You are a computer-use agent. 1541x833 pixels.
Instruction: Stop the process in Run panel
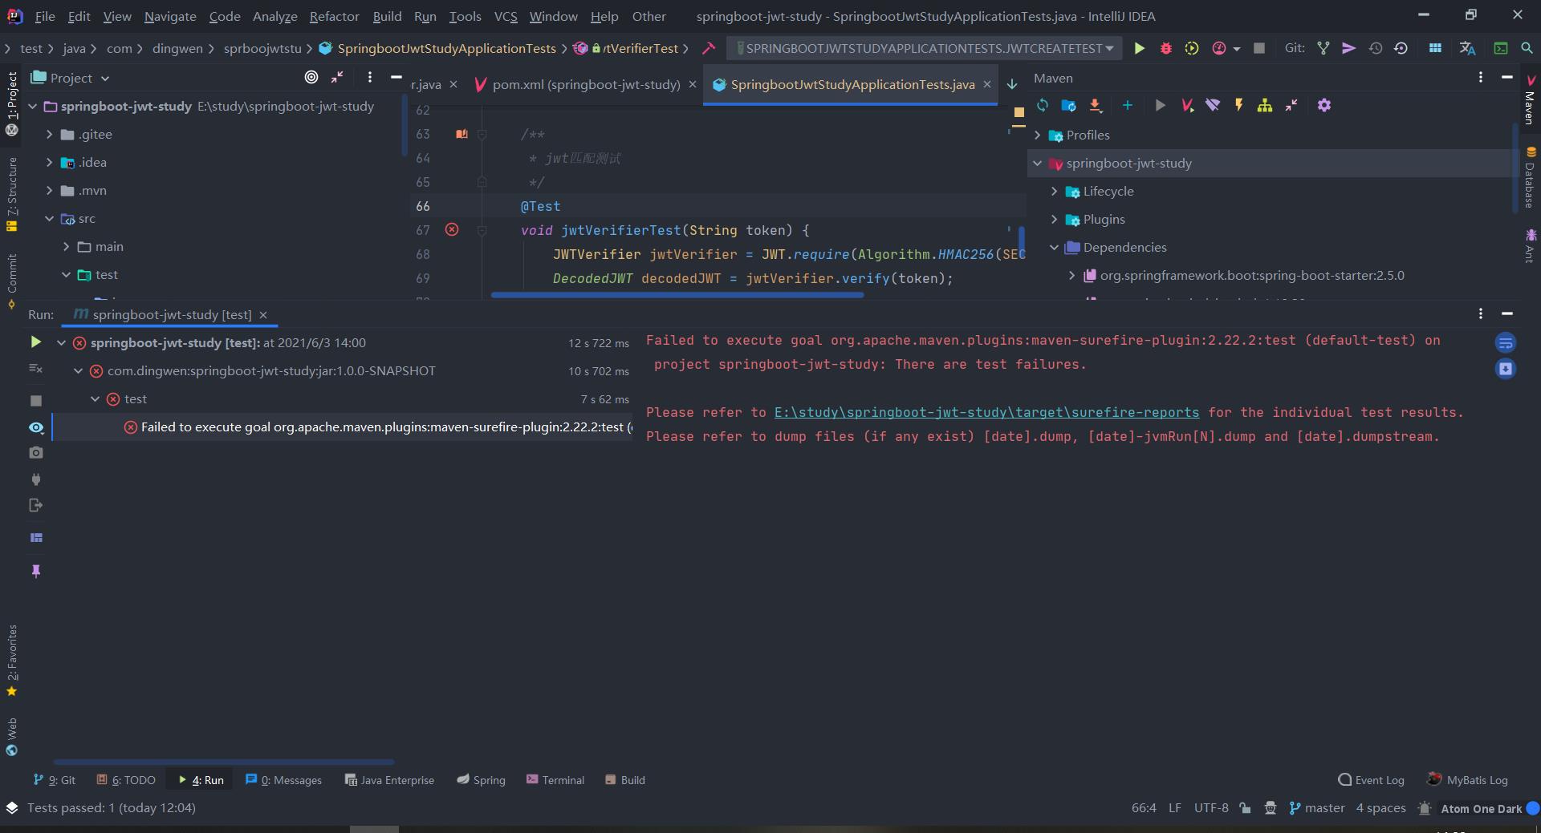[x=35, y=400]
